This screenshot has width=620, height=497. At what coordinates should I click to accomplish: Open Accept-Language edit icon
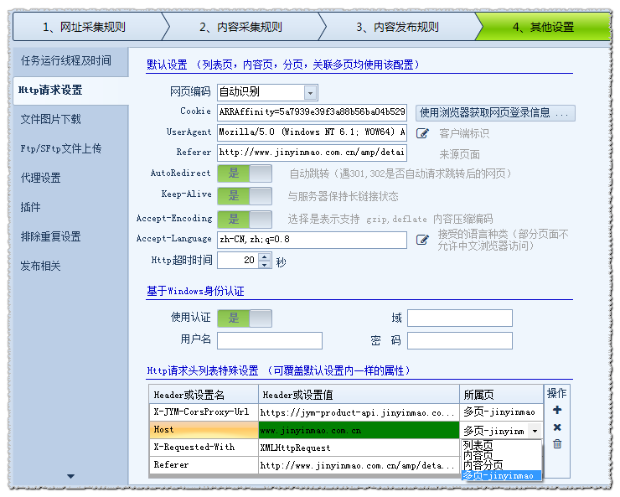[x=422, y=240]
